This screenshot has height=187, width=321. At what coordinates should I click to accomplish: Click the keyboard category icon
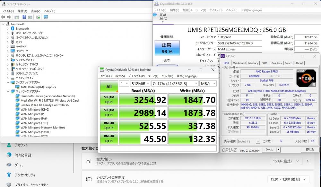tap(13, 46)
